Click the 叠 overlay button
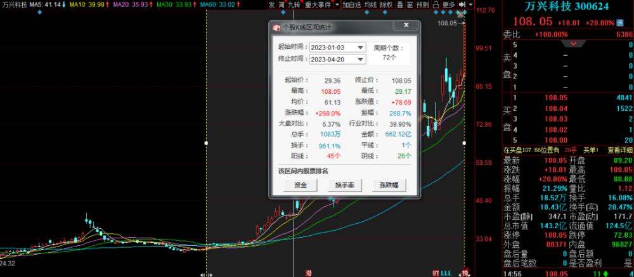This screenshot has width=634, height=277. click(400, 4)
